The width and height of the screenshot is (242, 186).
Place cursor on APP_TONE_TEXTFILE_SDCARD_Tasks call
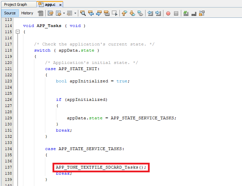(101, 167)
